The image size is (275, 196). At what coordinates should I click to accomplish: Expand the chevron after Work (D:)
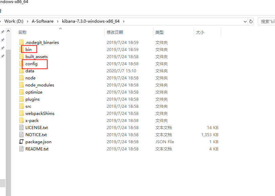click(27, 21)
